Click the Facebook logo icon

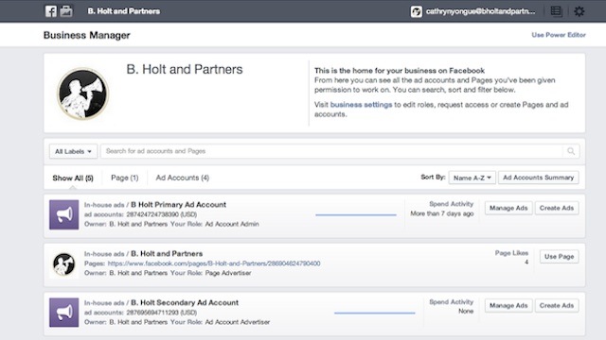(x=50, y=11)
